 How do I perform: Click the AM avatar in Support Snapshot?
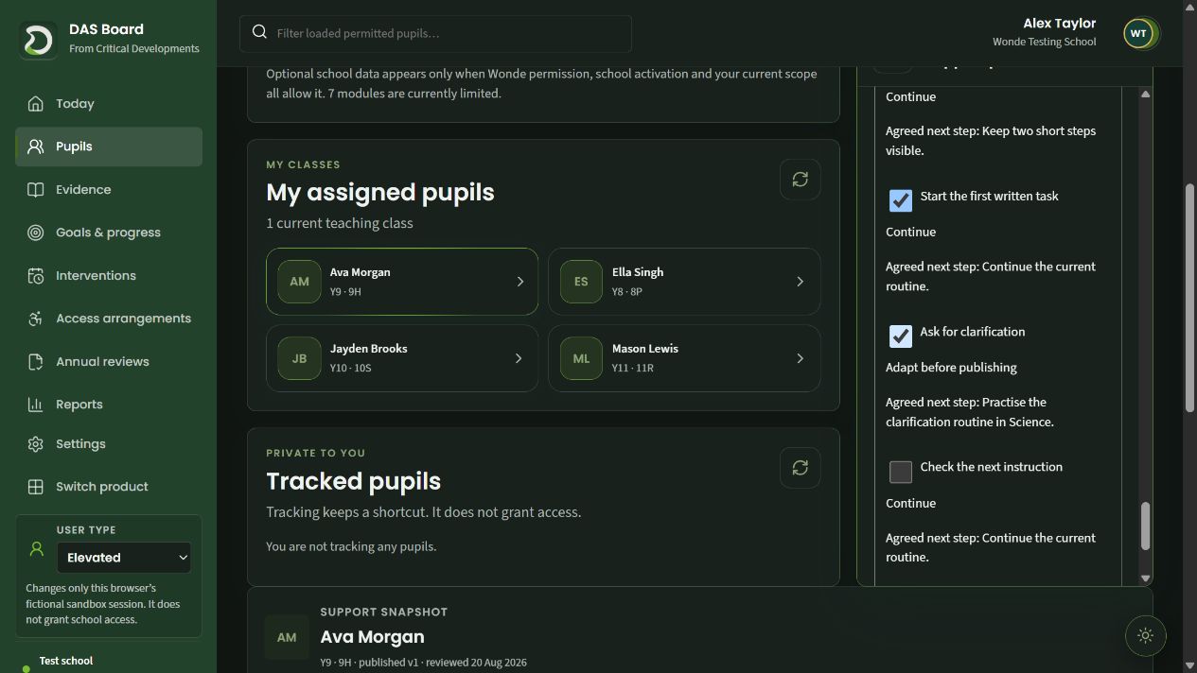(x=287, y=638)
